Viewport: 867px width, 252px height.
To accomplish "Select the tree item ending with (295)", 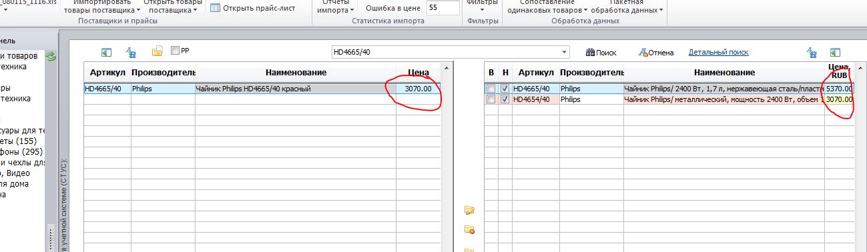I will 21,151.
